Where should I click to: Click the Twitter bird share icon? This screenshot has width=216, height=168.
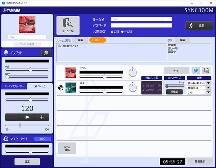(x=195, y=70)
